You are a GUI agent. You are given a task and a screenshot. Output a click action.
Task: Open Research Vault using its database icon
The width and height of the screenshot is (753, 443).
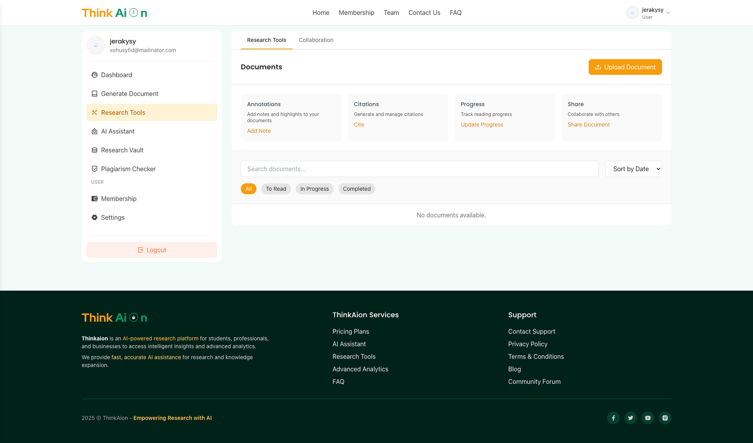[x=94, y=150]
